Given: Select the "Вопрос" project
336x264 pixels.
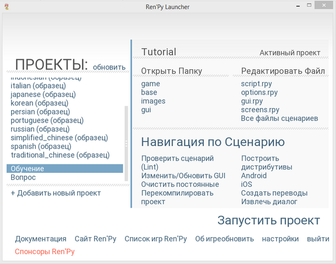Looking at the screenshot, I should pyautogui.click(x=23, y=177).
